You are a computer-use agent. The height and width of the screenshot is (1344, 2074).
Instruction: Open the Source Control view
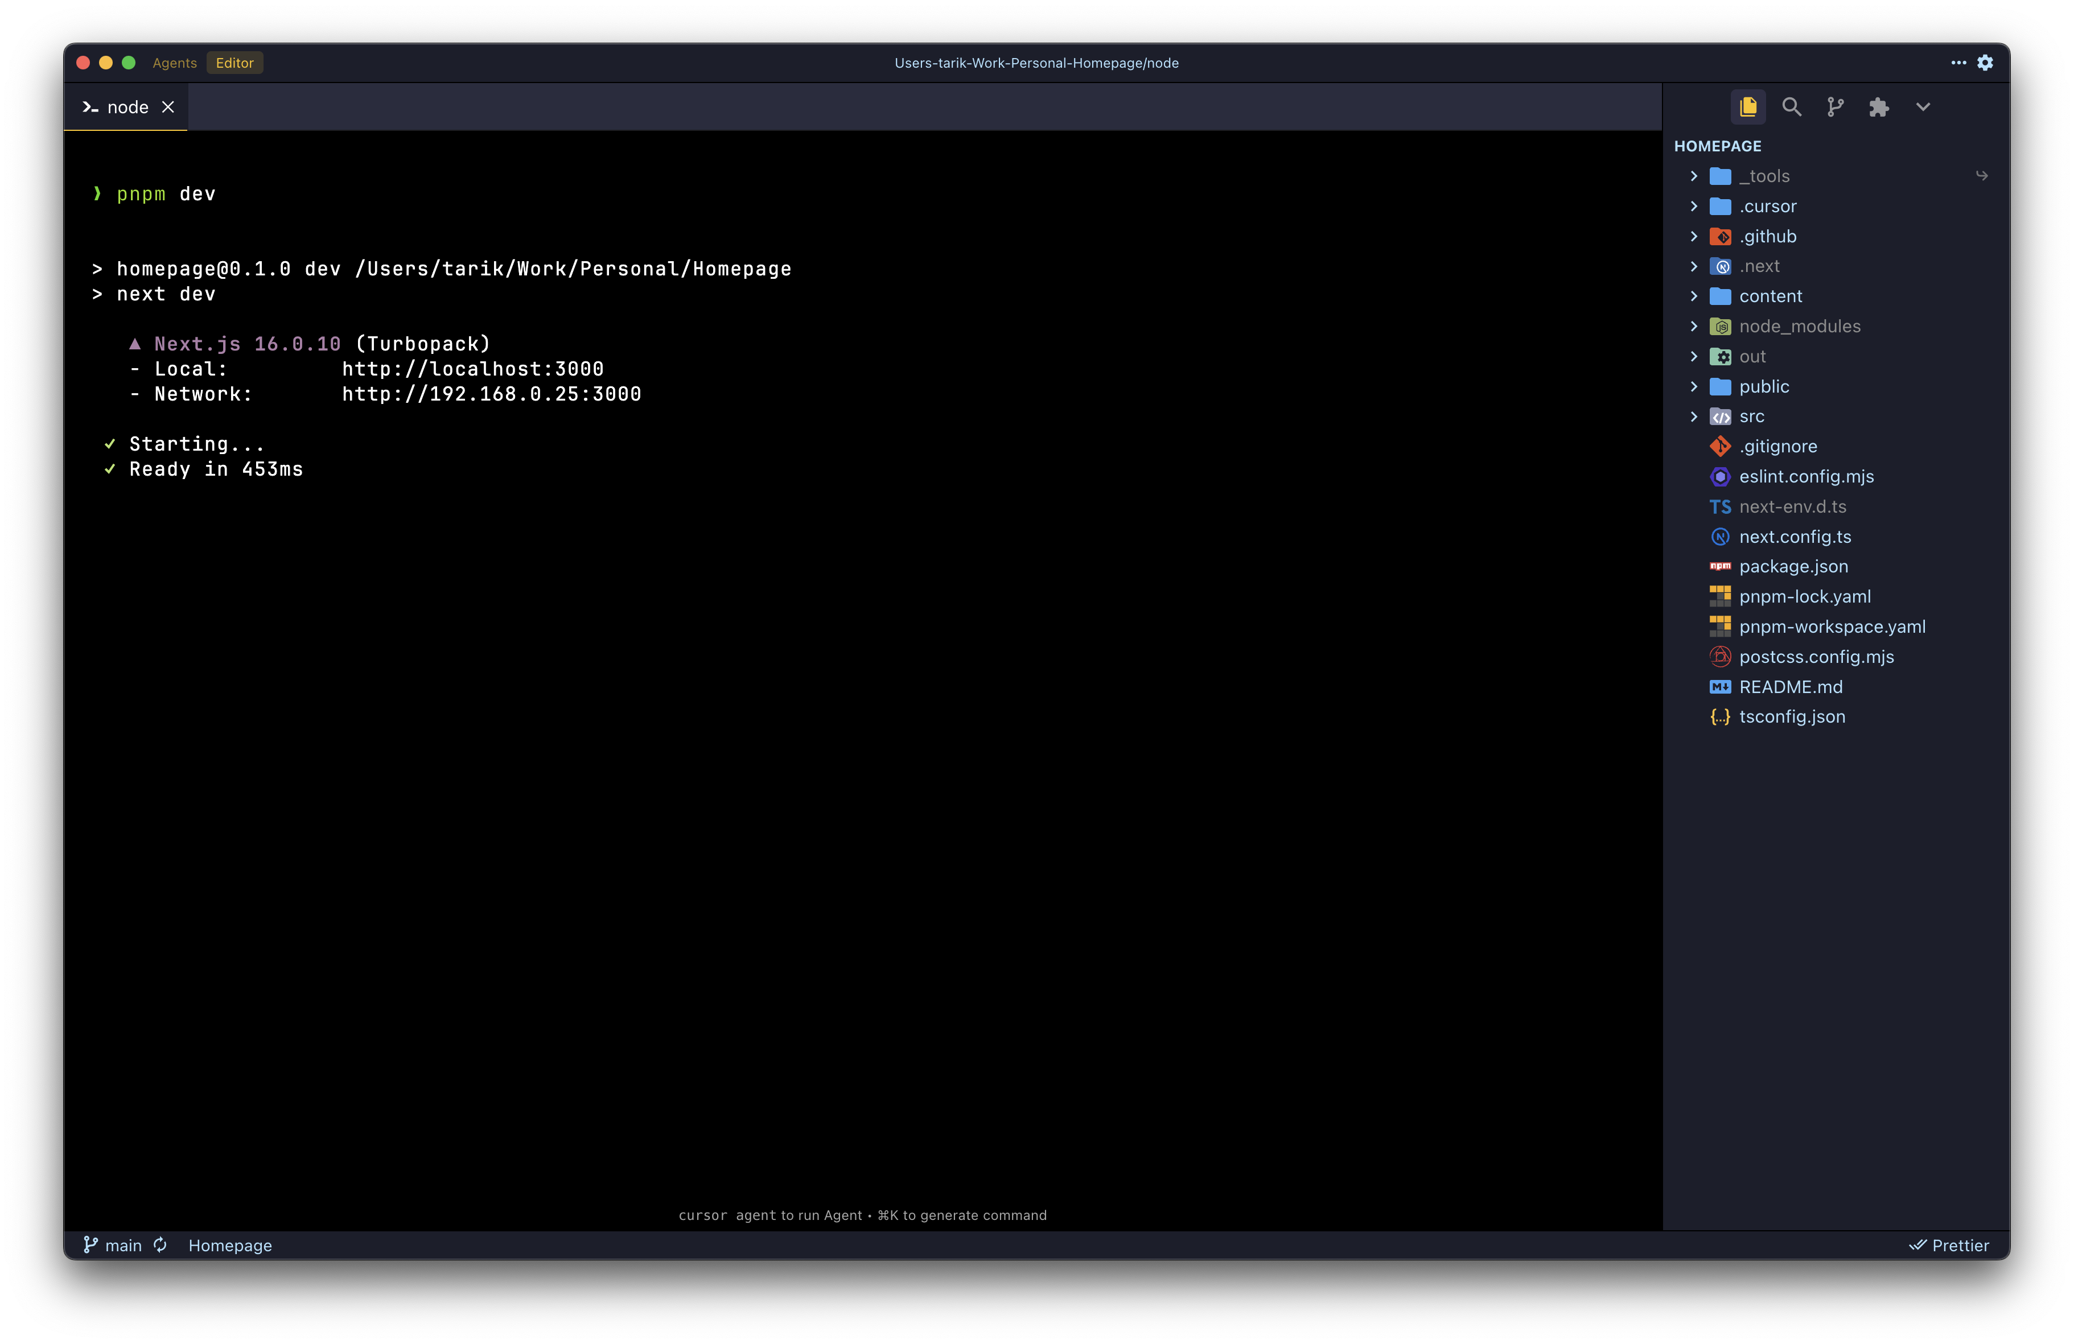(1835, 106)
